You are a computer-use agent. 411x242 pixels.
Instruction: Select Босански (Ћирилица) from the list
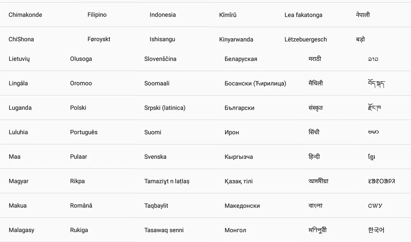click(255, 83)
